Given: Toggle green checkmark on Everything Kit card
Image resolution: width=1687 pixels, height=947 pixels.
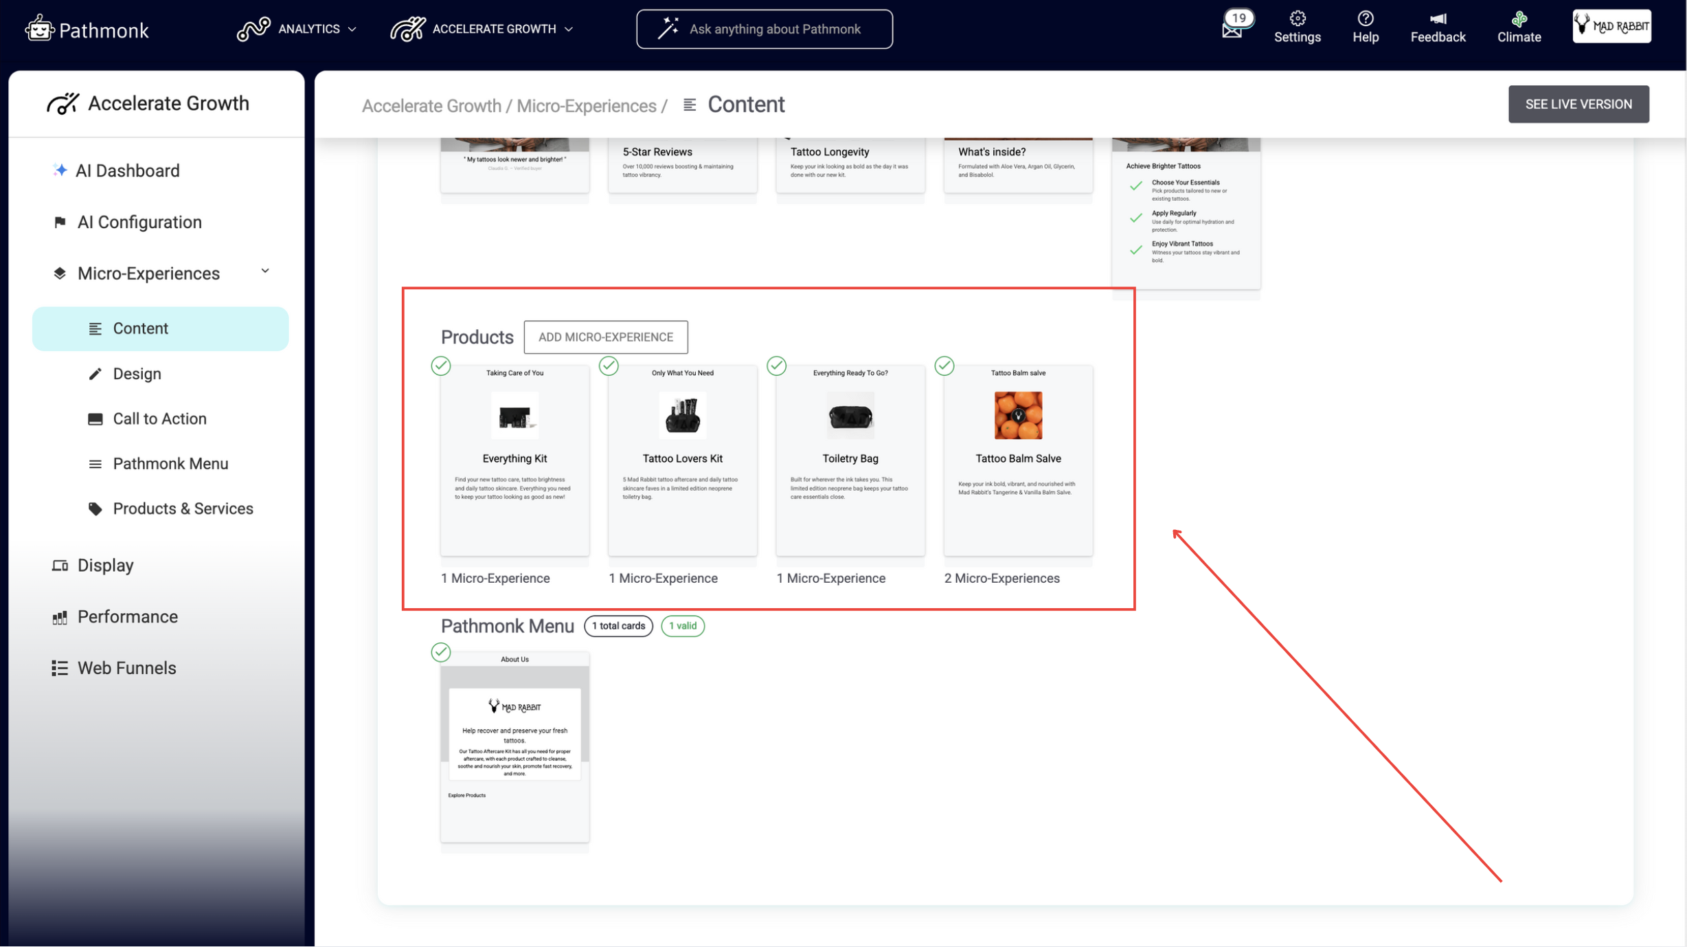Looking at the screenshot, I should [x=441, y=366].
